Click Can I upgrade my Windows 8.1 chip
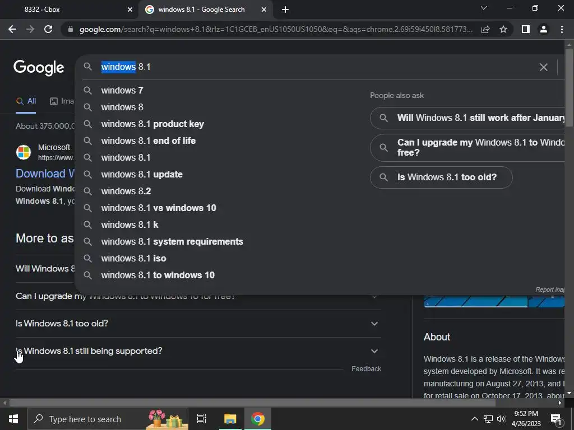 tap(467, 148)
